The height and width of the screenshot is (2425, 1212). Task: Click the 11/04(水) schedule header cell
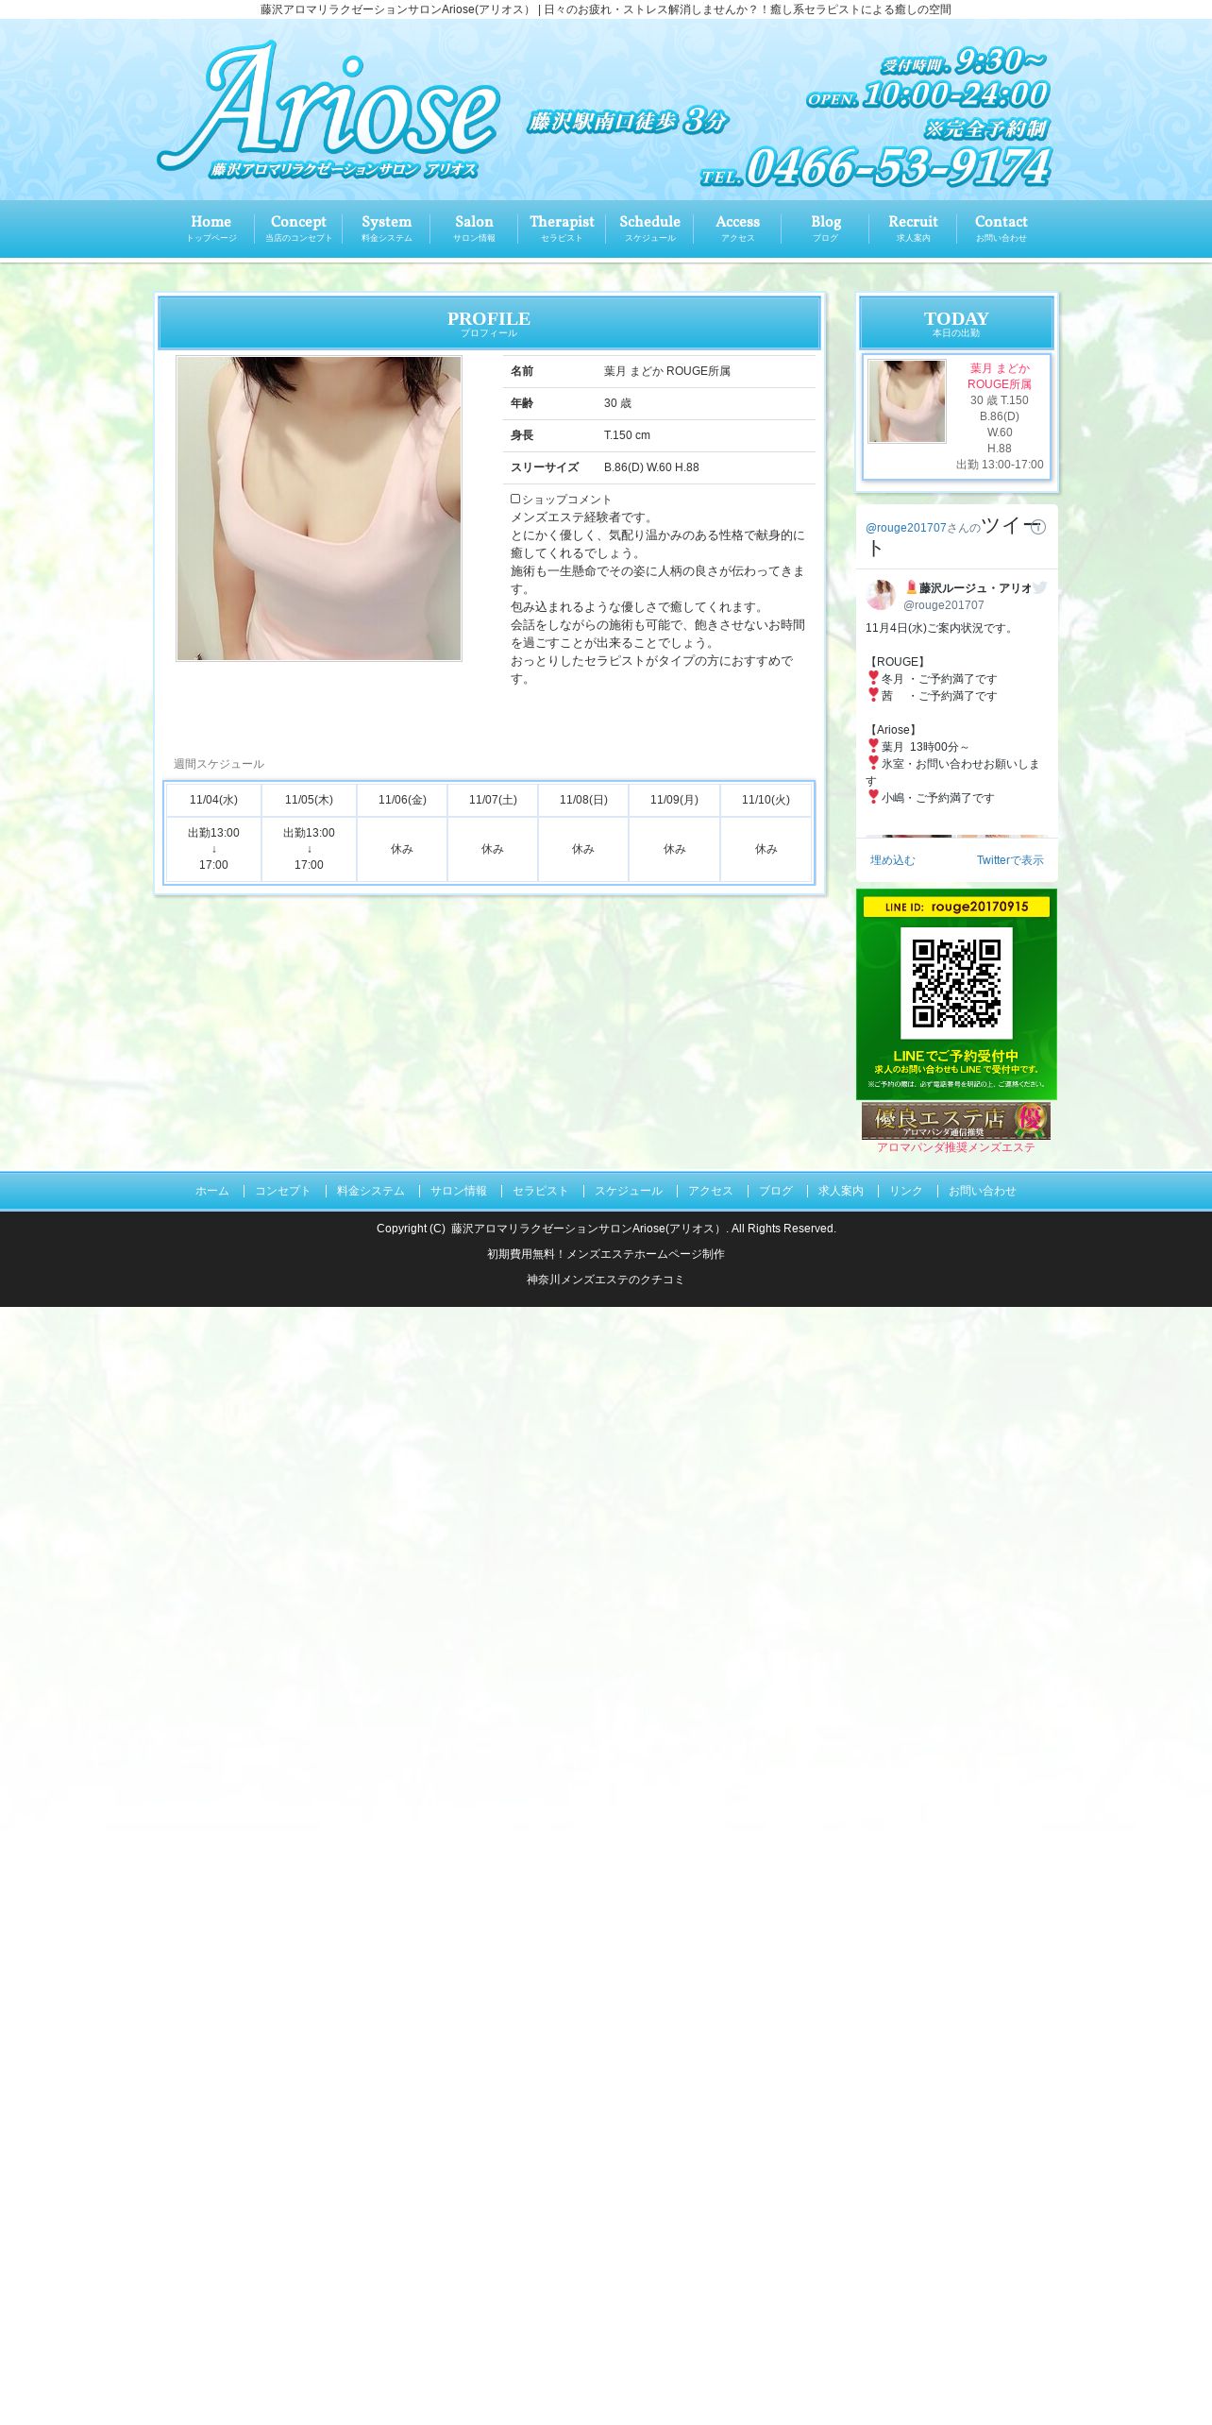(213, 800)
